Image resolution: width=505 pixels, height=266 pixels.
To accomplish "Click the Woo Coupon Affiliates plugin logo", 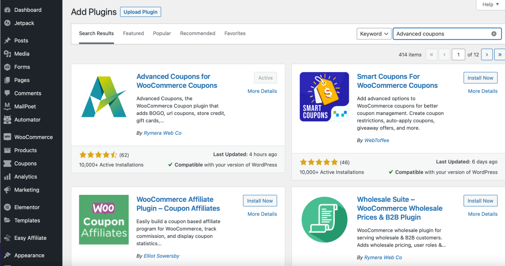I will click(104, 220).
